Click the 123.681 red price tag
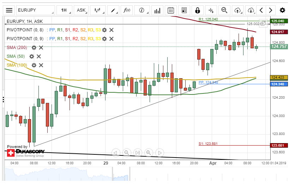289x184 pixels. [279, 146]
